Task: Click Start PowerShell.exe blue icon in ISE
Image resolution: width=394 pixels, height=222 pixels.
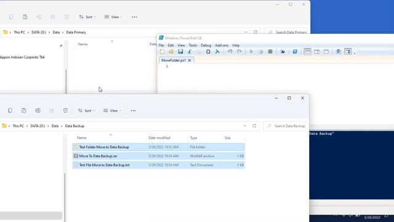Action: point(295,52)
